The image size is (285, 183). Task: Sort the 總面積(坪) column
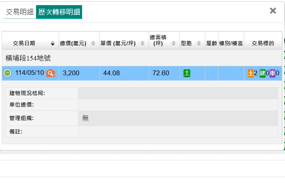tap(173, 43)
